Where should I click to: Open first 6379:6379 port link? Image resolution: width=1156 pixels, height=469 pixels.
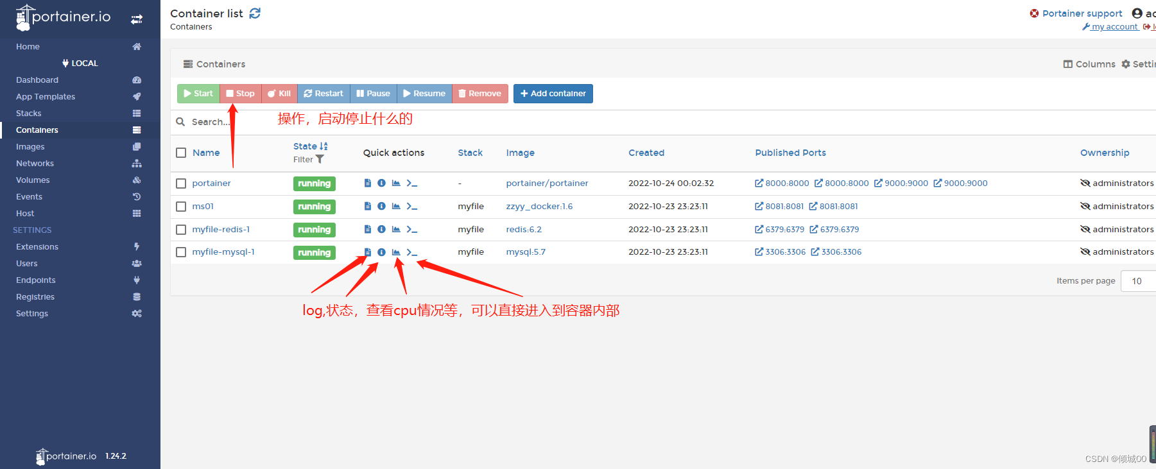point(779,229)
